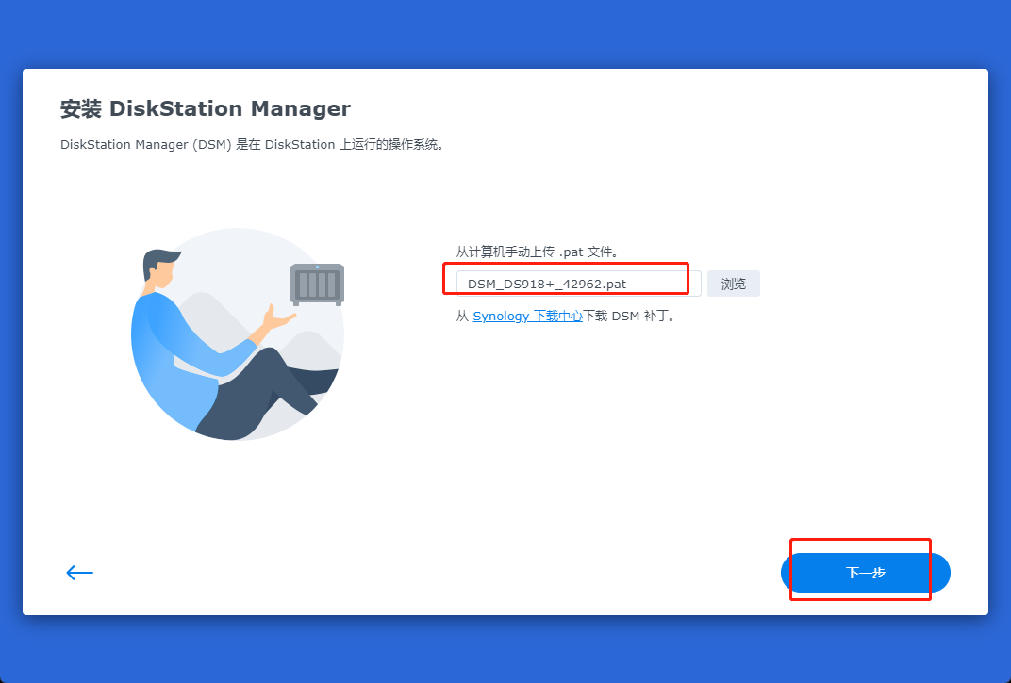Image resolution: width=1011 pixels, height=683 pixels.
Task: Click the text 从计算机手动上传 .pat 文件
Action: point(538,252)
